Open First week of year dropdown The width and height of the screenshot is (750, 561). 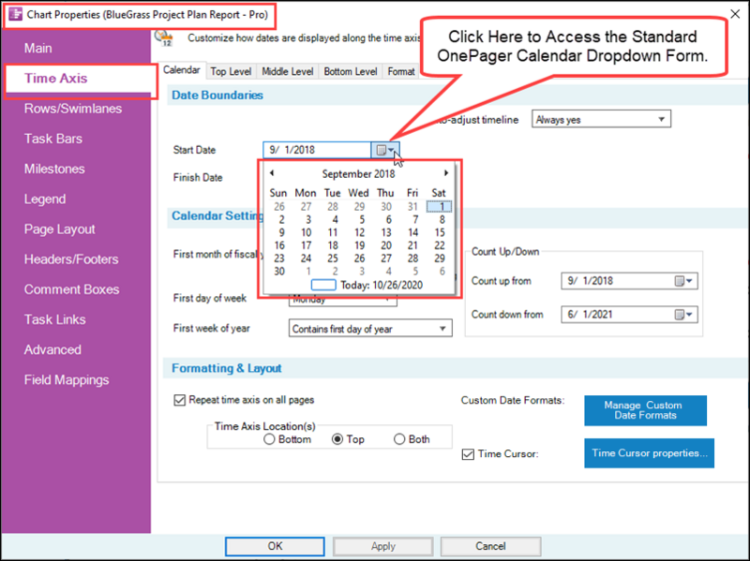(x=370, y=329)
